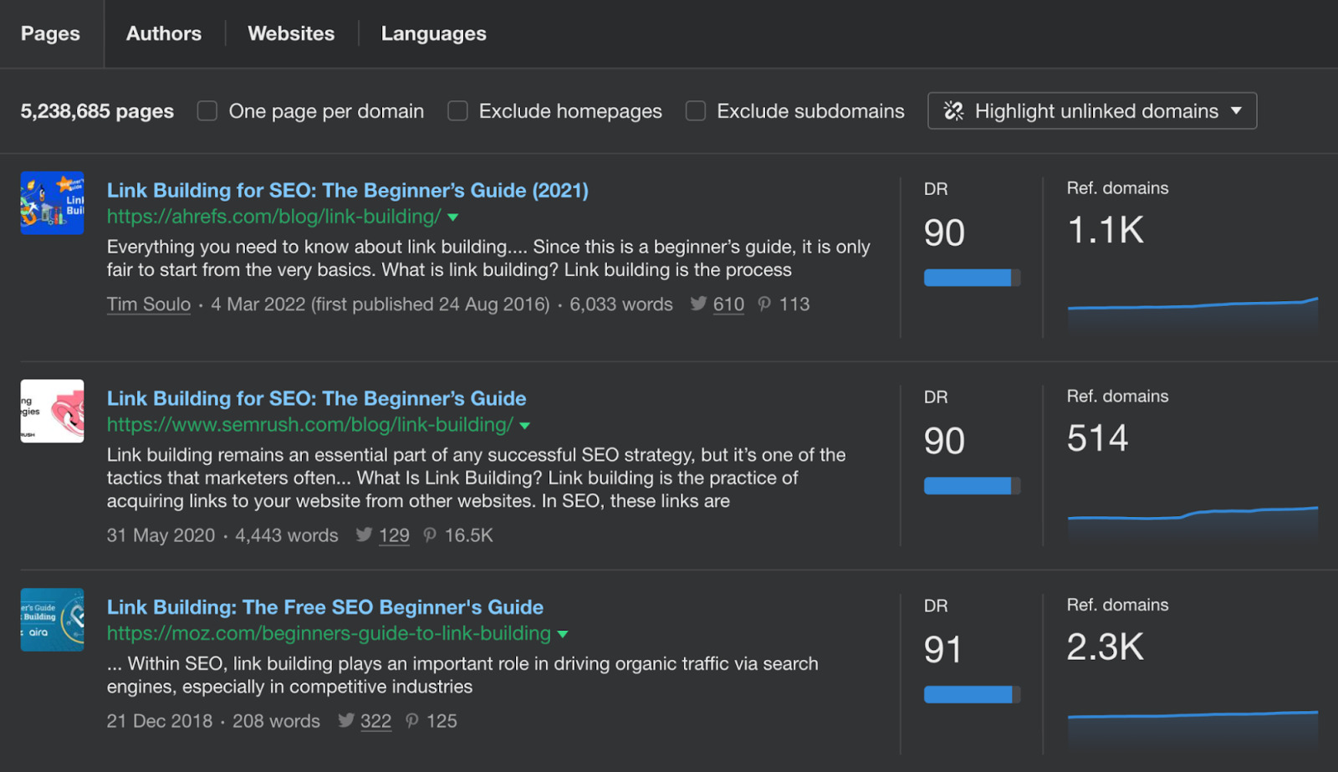Open the Languages tab
The image size is (1338, 772).
(x=433, y=33)
